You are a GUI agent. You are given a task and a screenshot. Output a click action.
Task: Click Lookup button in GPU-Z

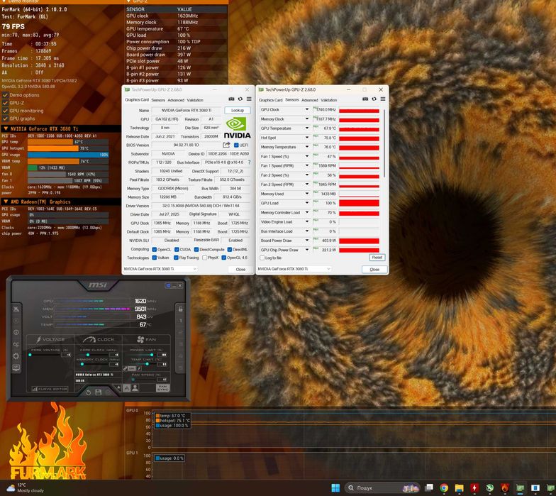pyautogui.click(x=238, y=111)
